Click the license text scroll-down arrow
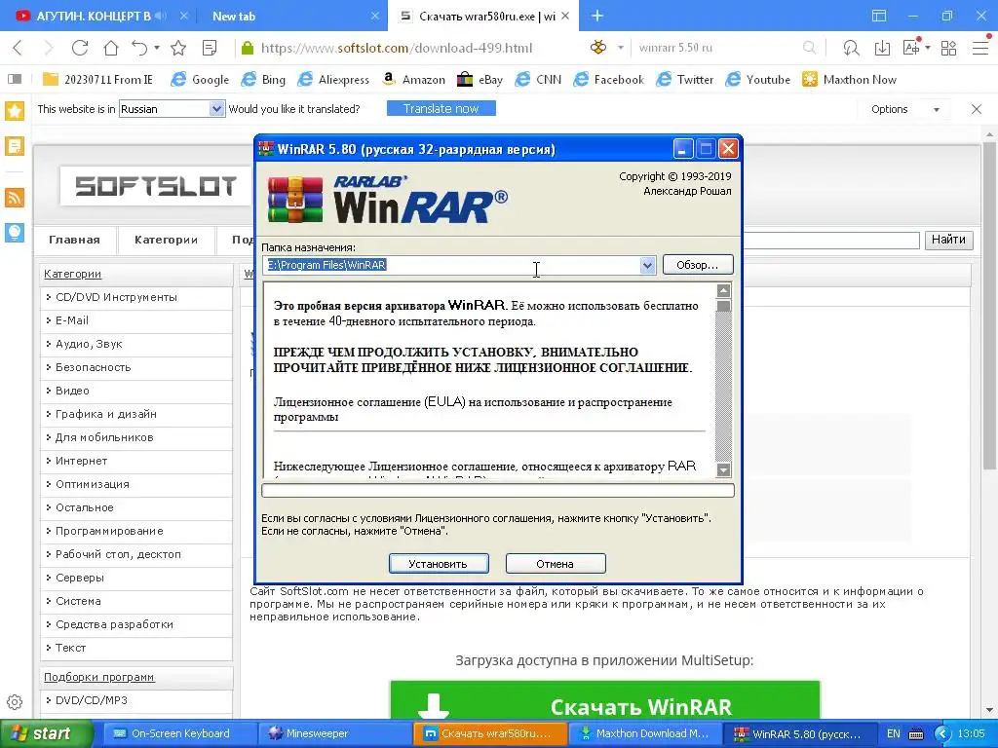This screenshot has height=748, width=998. tap(723, 470)
